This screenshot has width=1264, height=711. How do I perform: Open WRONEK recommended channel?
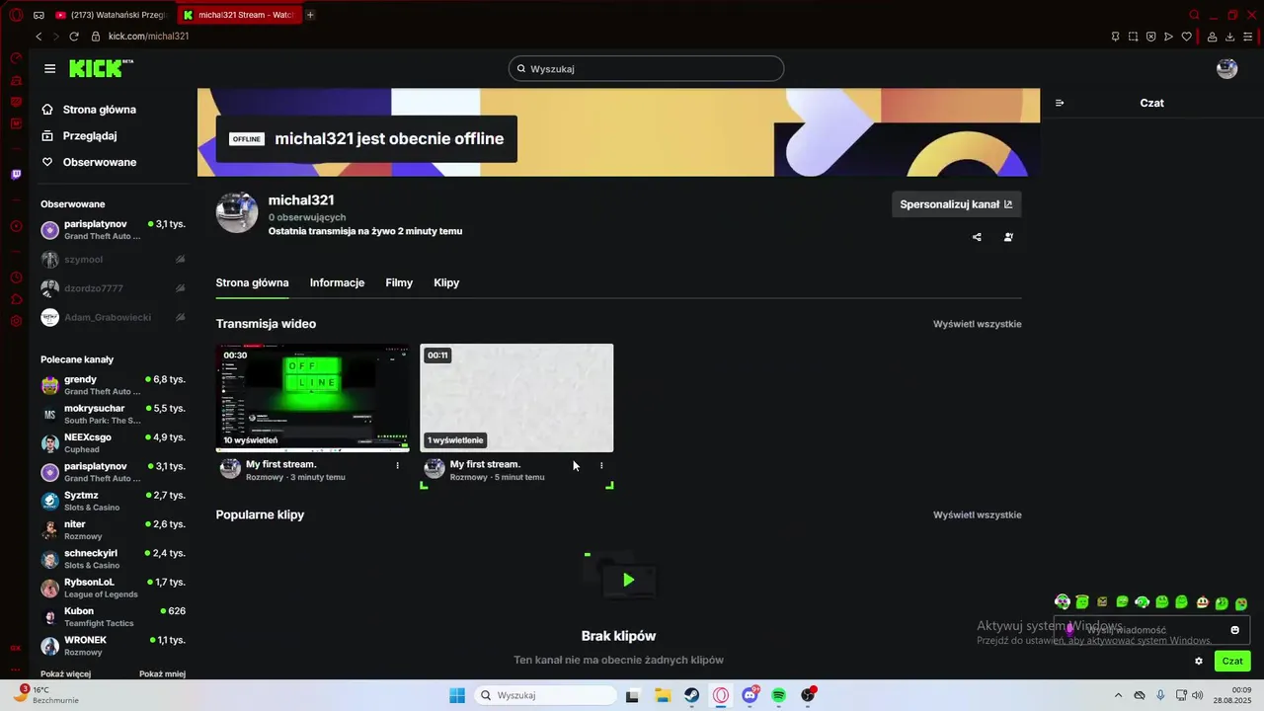(114, 646)
